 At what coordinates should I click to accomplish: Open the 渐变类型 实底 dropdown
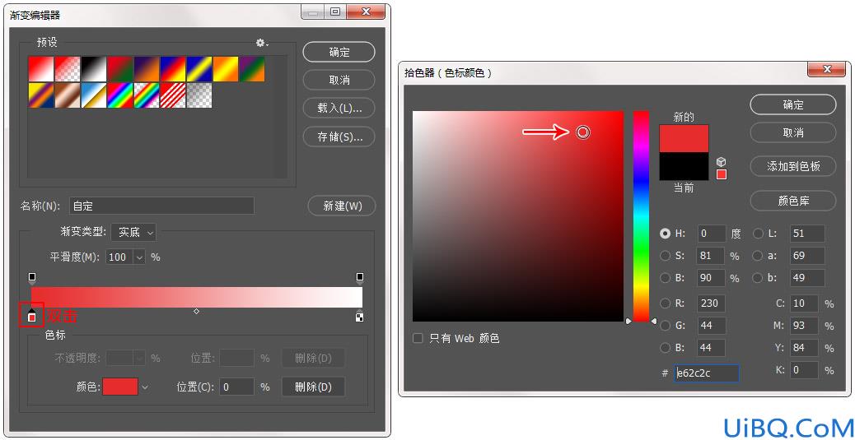(133, 233)
